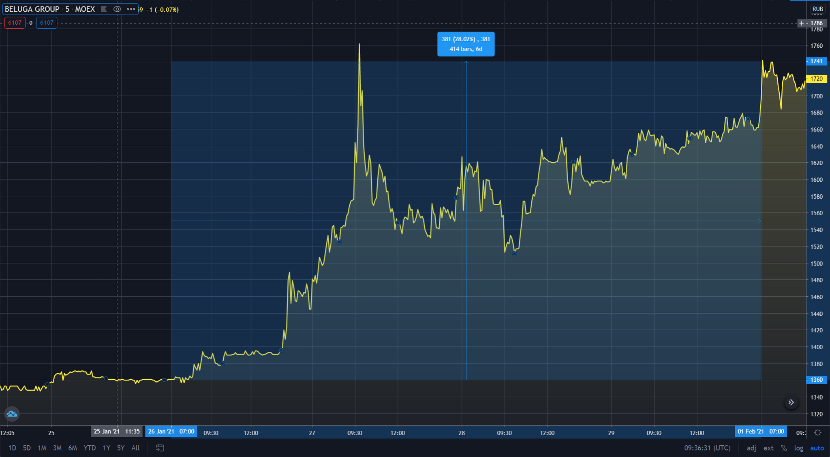Screen dimensions: 830x457
Task: Open the three-dot more menu in legend
Action: click(x=131, y=9)
